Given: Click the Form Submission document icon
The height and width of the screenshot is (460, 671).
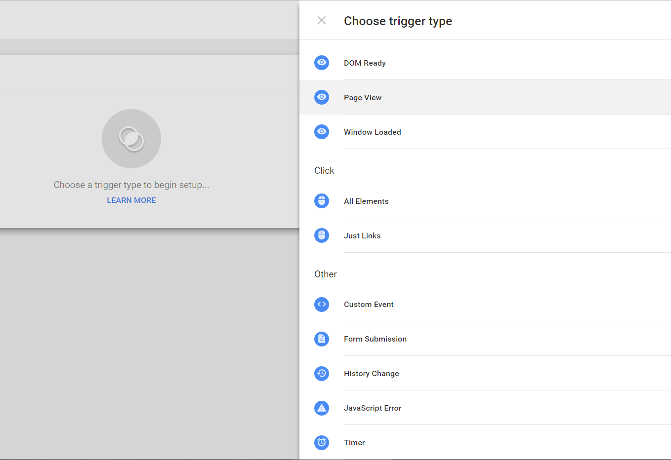Looking at the screenshot, I should pyautogui.click(x=322, y=339).
